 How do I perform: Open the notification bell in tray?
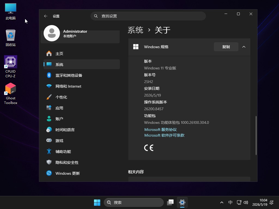(x=272, y=202)
